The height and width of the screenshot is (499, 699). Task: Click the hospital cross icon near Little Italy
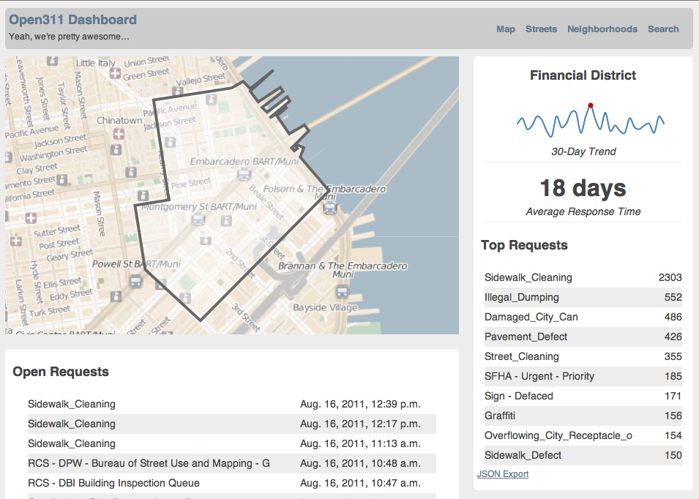click(x=115, y=73)
